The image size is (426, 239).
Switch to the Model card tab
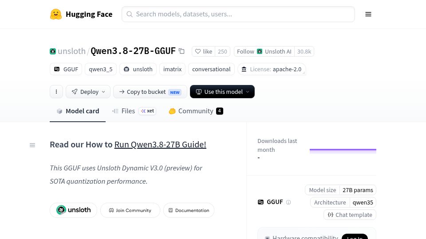[78, 111]
